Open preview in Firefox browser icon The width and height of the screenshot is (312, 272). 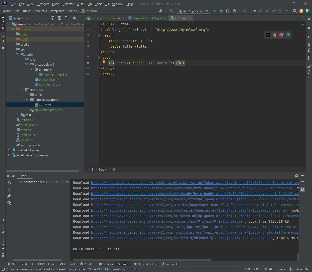[281, 35]
